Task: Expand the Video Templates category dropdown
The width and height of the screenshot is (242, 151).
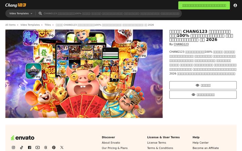Action: [21, 13]
